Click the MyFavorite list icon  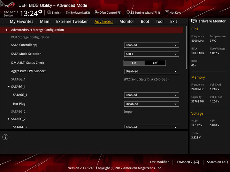click(x=68, y=12)
